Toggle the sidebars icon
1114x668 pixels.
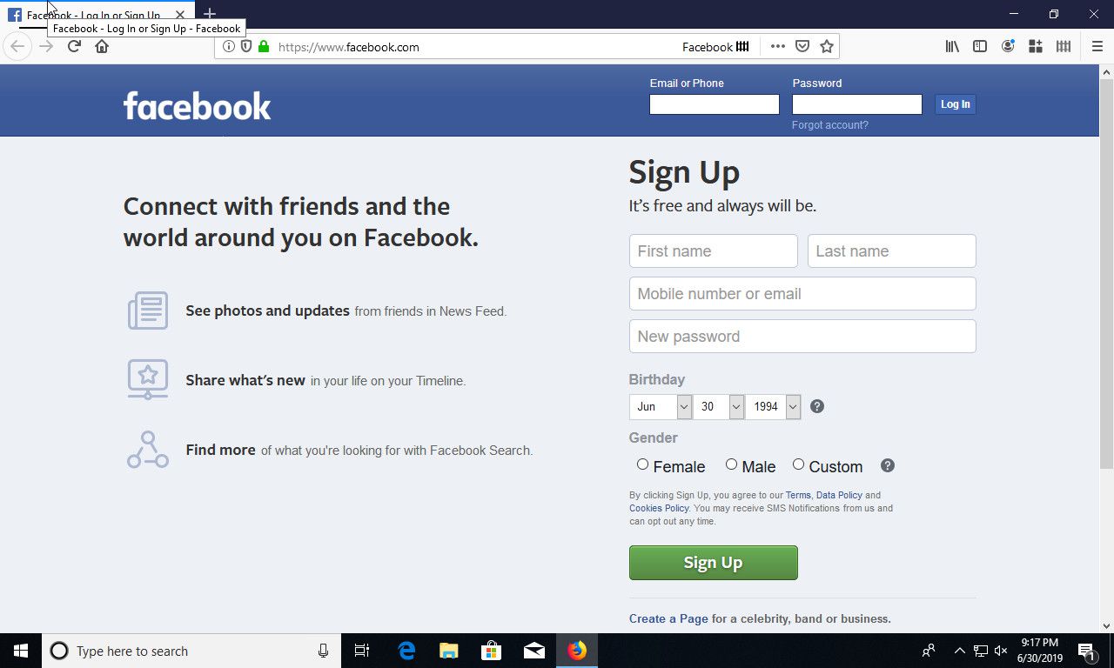pos(980,47)
